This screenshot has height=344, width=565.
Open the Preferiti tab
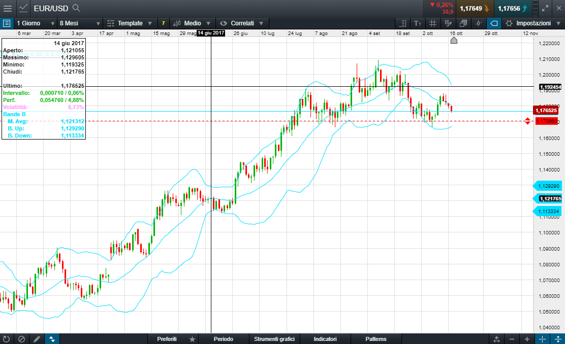(x=167, y=339)
